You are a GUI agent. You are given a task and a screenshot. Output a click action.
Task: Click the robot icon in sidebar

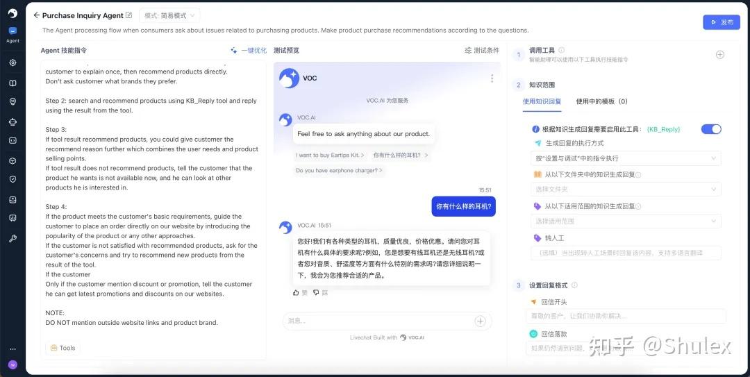pos(13,122)
